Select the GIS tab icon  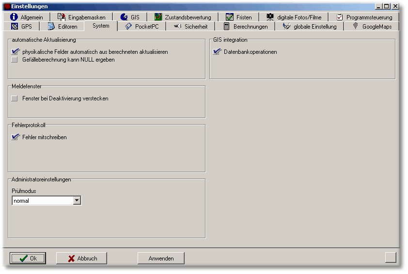click(124, 17)
